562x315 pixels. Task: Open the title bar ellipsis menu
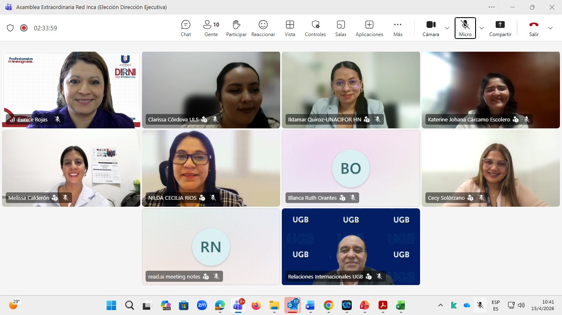[492, 7]
